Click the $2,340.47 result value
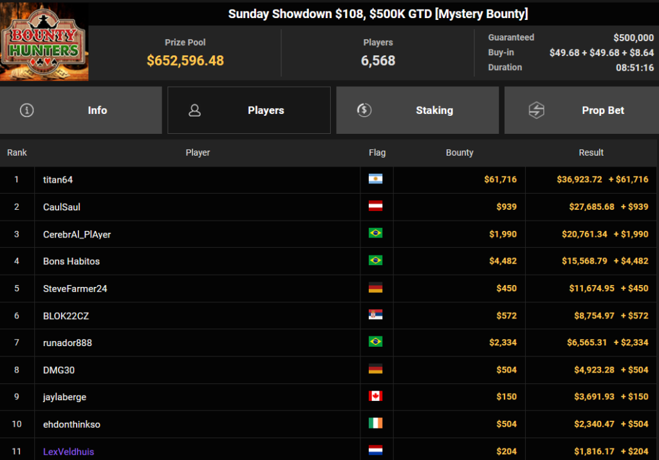Screen dimensions: 659x460 (x=594, y=424)
